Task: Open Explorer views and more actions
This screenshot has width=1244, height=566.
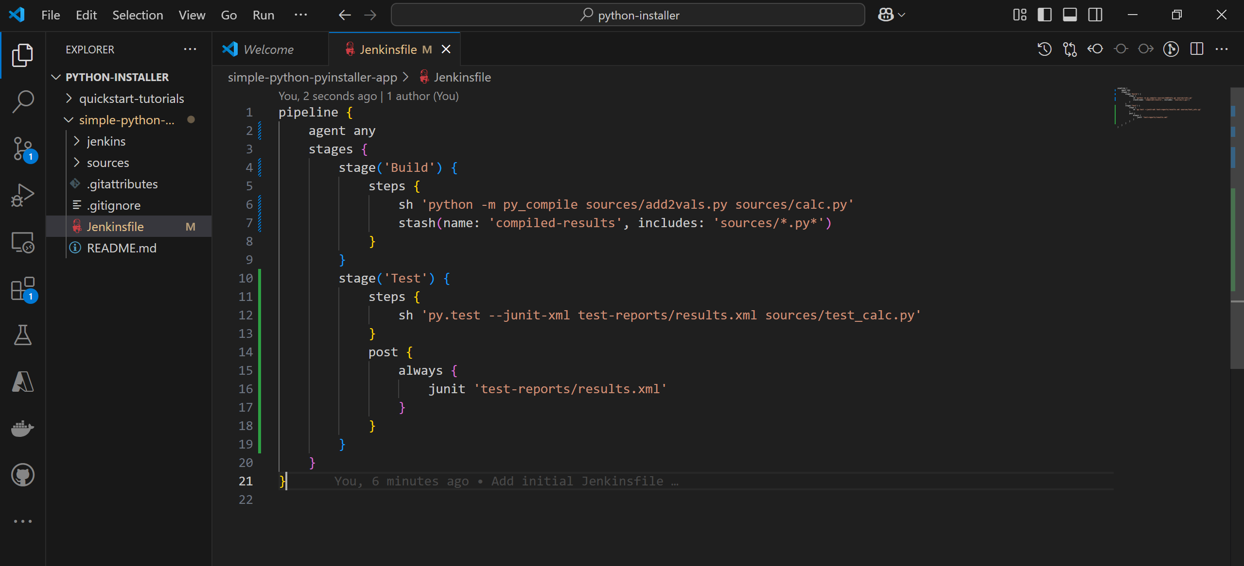Action: pyautogui.click(x=190, y=49)
